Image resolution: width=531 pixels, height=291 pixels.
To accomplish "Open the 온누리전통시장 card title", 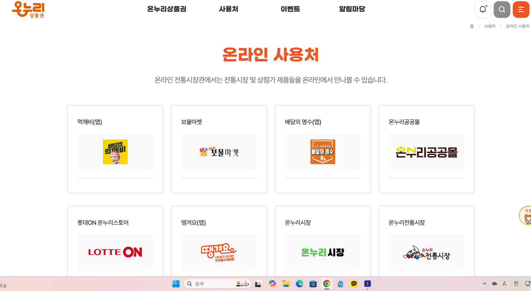I will 407,223.
